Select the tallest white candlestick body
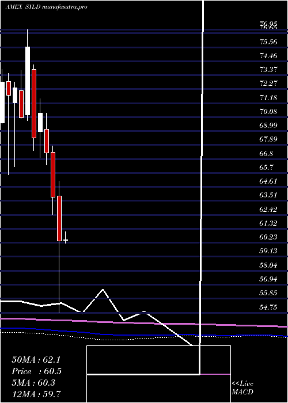 click(x=28, y=81)
